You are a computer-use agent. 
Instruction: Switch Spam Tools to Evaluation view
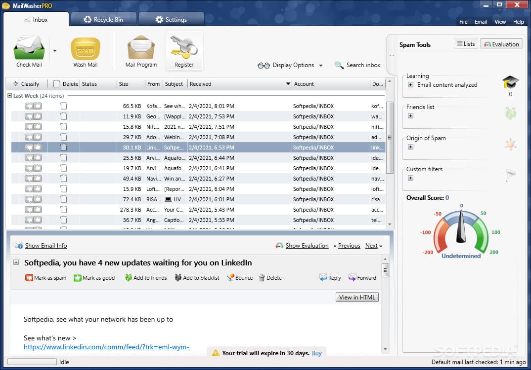(x=501, y=44)
